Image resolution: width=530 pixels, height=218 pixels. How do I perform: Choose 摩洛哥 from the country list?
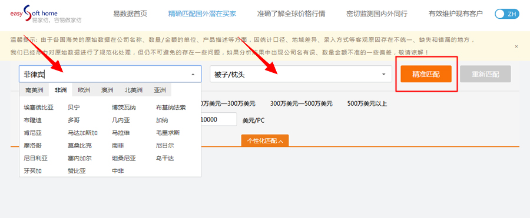33,146
